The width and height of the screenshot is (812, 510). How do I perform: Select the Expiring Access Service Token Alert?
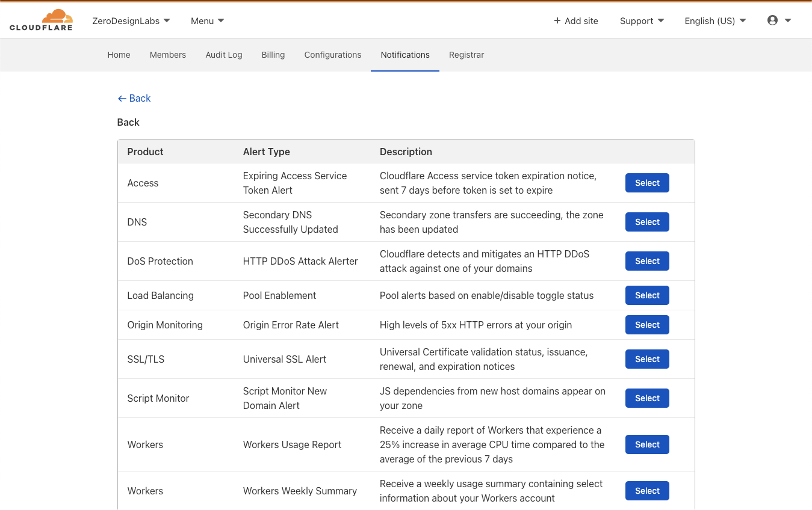[x=647, y=183]
